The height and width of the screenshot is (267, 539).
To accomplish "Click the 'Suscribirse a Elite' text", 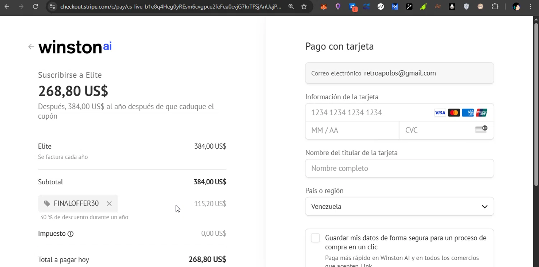I will point(70,75).
